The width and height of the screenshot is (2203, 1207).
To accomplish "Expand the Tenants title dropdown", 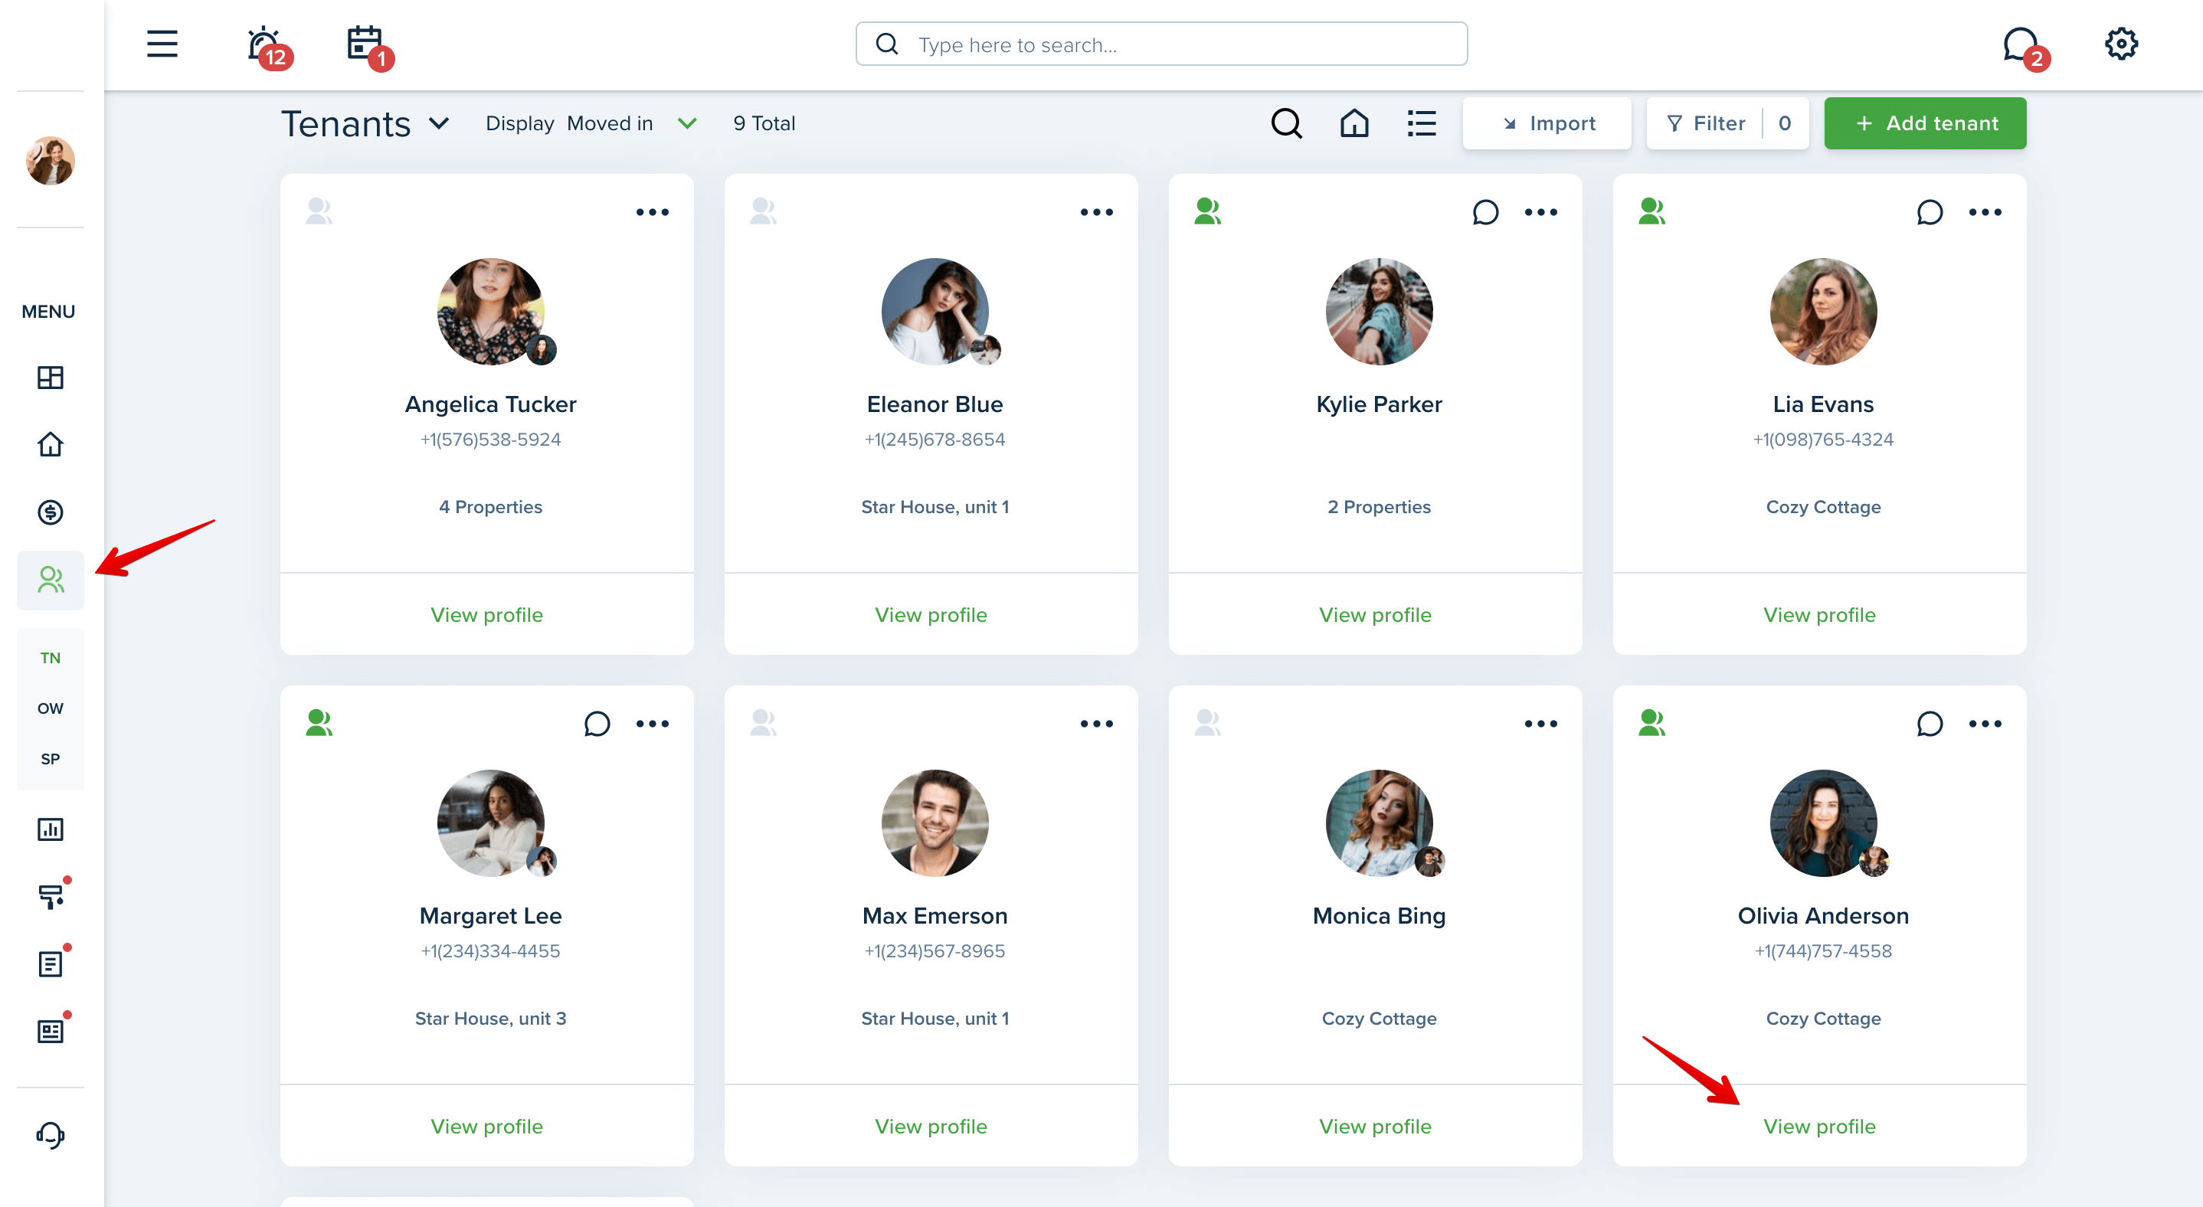I will click(439, 124).
